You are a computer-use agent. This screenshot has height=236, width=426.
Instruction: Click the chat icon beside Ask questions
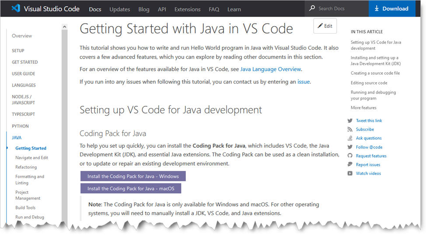coord(350,138)
